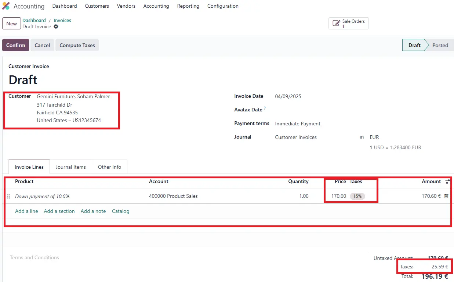Viewport: 454px width, 282px height.
Task: Click Add a note link
Action: (93, 211)
